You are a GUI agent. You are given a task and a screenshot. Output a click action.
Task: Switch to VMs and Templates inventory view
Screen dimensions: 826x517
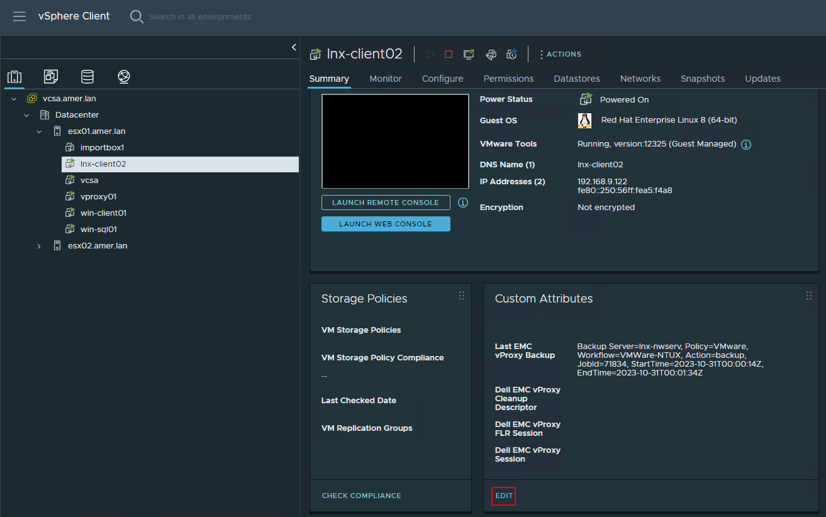tap(51, 77)
